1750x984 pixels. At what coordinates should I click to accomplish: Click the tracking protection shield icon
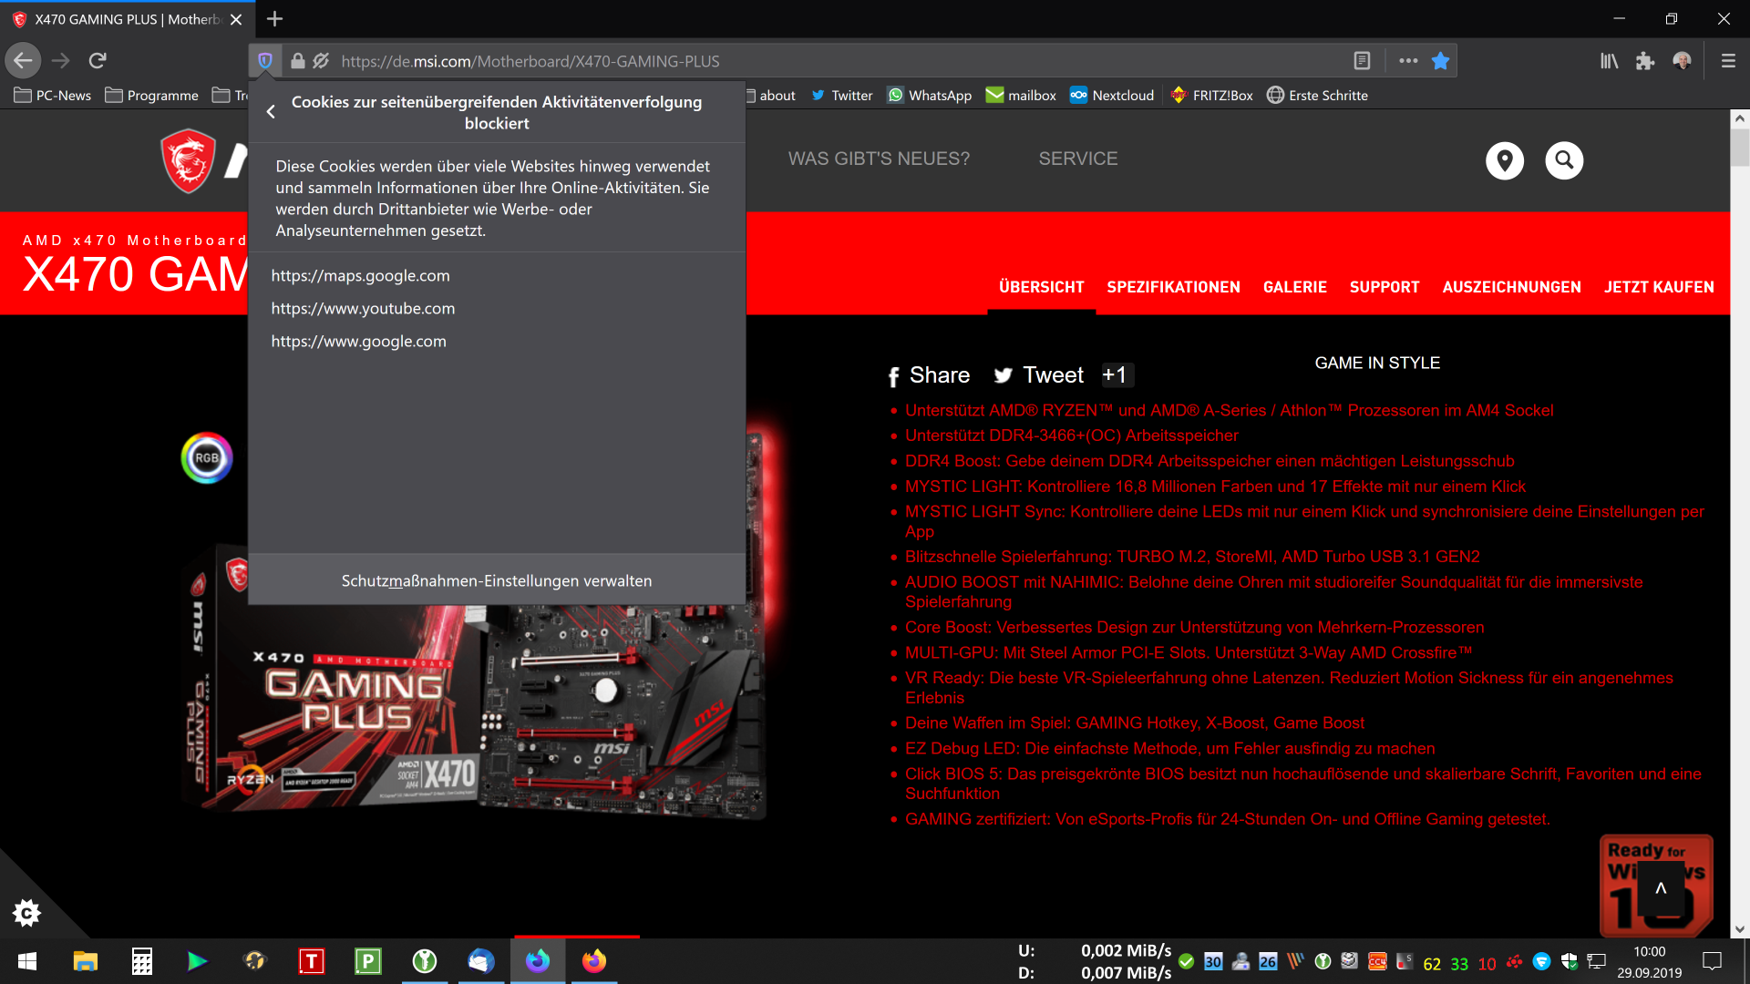pos(265,61)
